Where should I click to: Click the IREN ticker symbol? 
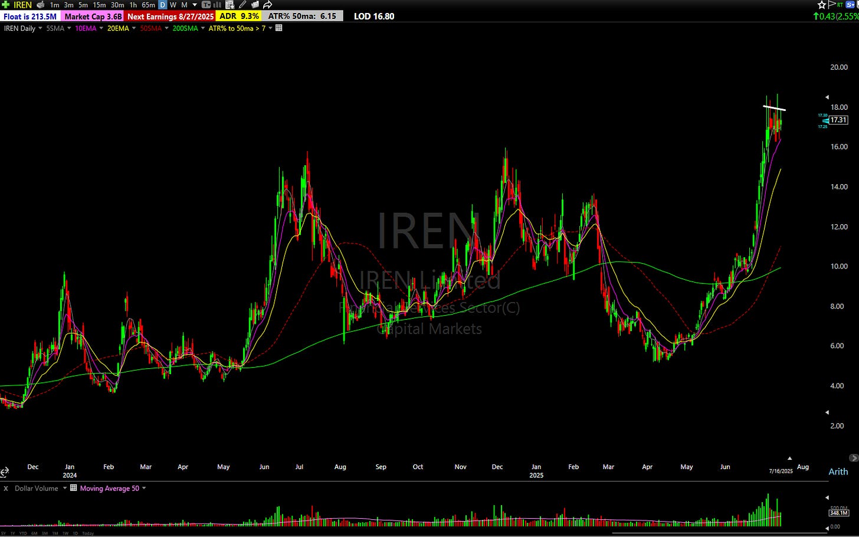(23, 5)
